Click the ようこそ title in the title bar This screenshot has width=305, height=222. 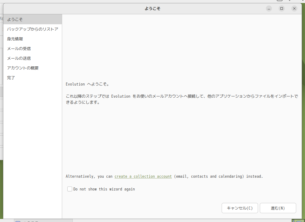[x=152, y=8]
